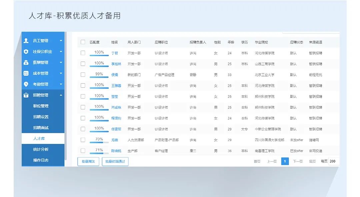Screen dimensions: 360x197
Task: Select page 1 in pagination
Action: (285, 161)
